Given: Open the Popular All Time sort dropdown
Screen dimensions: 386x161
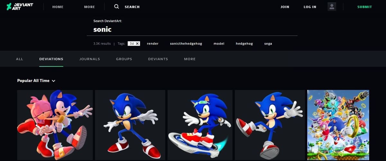Looking at the screenshot, I should pos(36,81).
